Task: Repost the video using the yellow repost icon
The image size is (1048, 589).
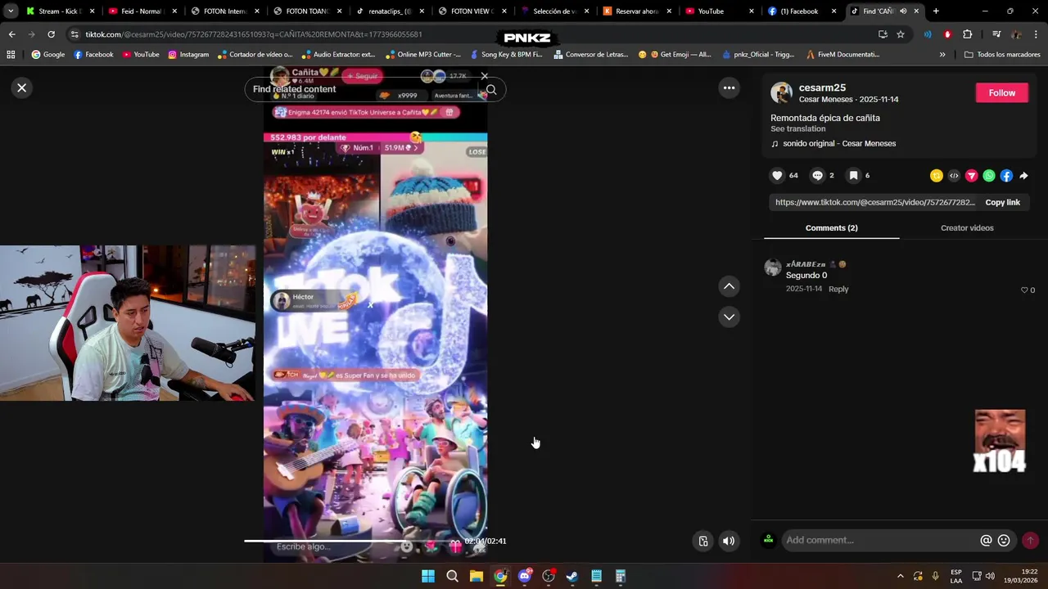Action: 937,176
